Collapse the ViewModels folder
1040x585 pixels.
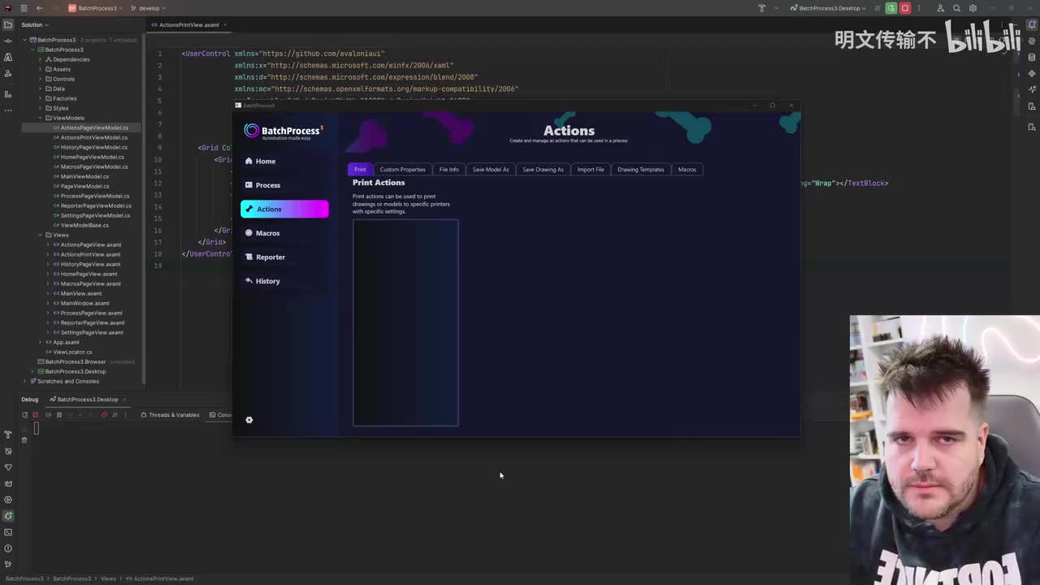coord(39,118)
